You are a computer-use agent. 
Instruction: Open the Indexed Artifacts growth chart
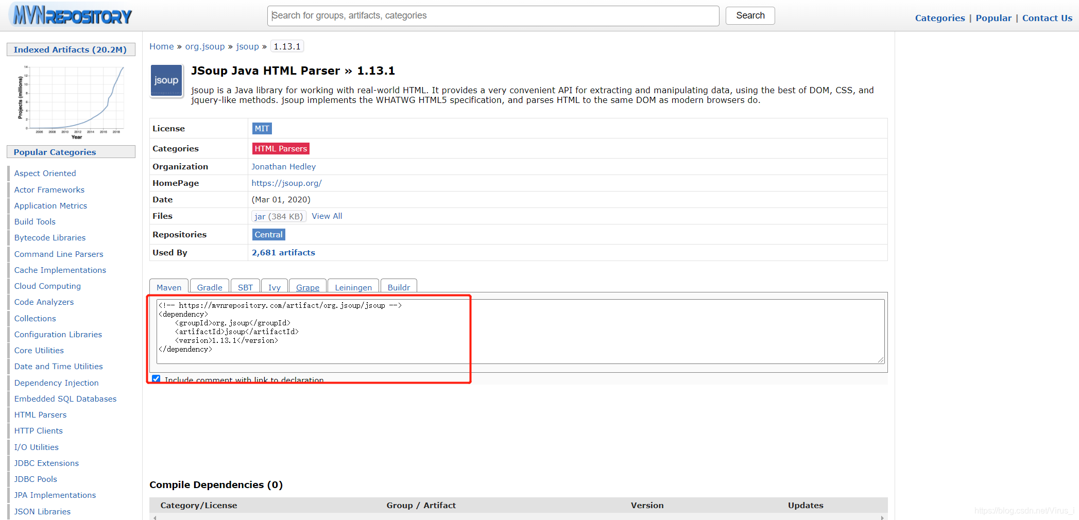click(x=72, y=101)
